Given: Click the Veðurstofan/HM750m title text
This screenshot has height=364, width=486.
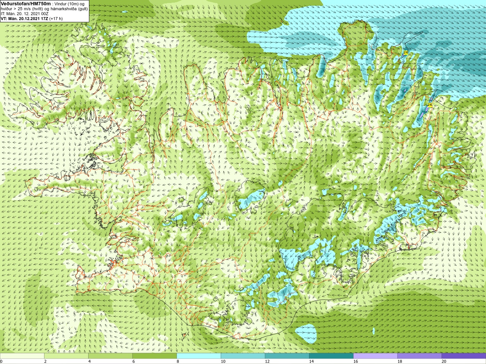Looking at the screenshot, I should click(x=25, y=3).
